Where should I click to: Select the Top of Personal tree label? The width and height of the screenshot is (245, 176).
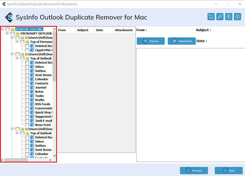coord(41,42)
